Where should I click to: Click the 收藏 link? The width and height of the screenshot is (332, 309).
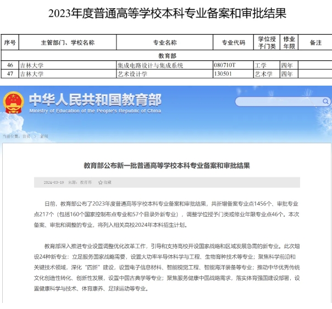coord(107,182)
